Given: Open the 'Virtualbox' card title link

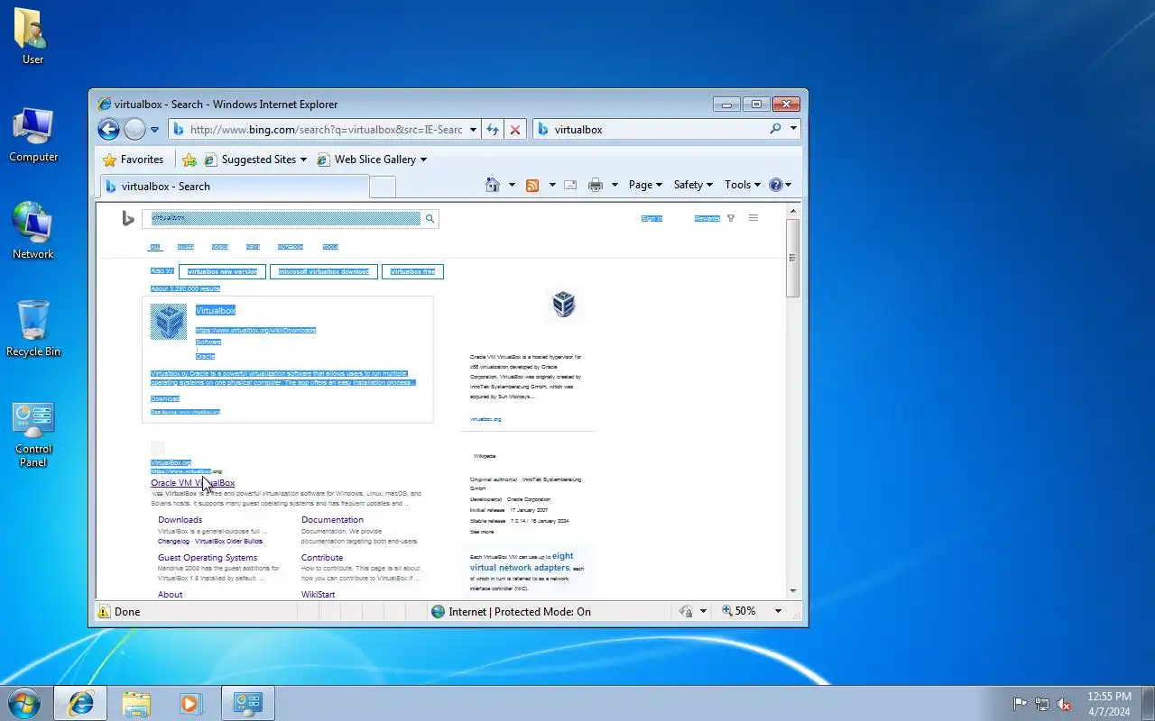Looking at the screenshot, I should (216, 310).
